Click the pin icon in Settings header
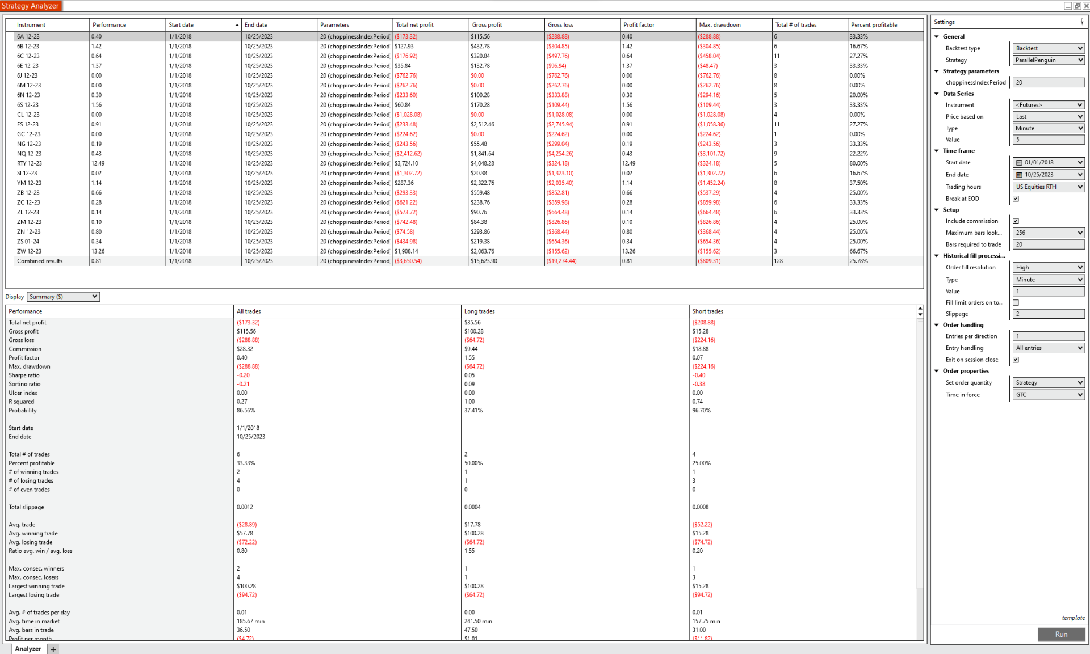The width and height of the screenshot is (1090, 654). click(x=1082, y=22)
